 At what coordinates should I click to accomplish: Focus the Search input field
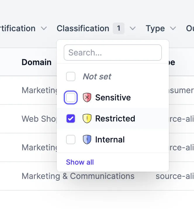(113, 53)
